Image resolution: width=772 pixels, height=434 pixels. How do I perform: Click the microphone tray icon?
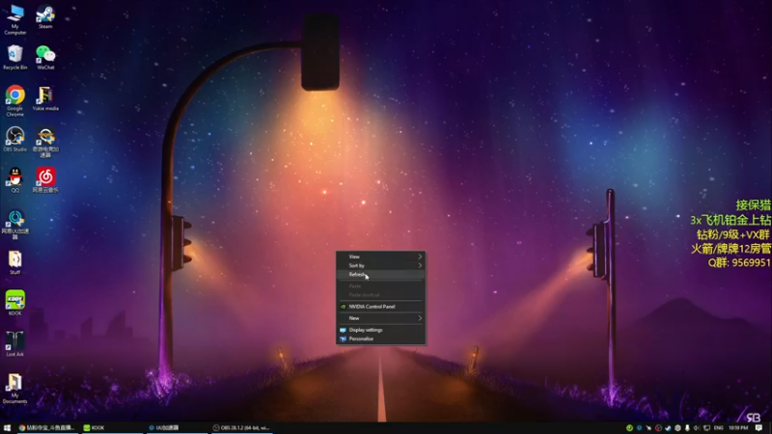click(687, 428)
